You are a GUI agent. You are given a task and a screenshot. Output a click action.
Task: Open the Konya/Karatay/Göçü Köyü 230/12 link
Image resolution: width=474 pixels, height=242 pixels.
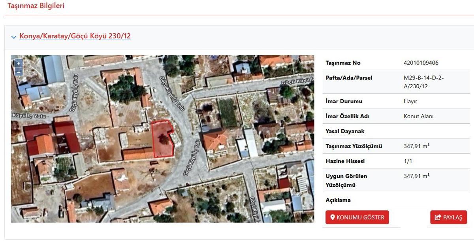tap(75, 36)
